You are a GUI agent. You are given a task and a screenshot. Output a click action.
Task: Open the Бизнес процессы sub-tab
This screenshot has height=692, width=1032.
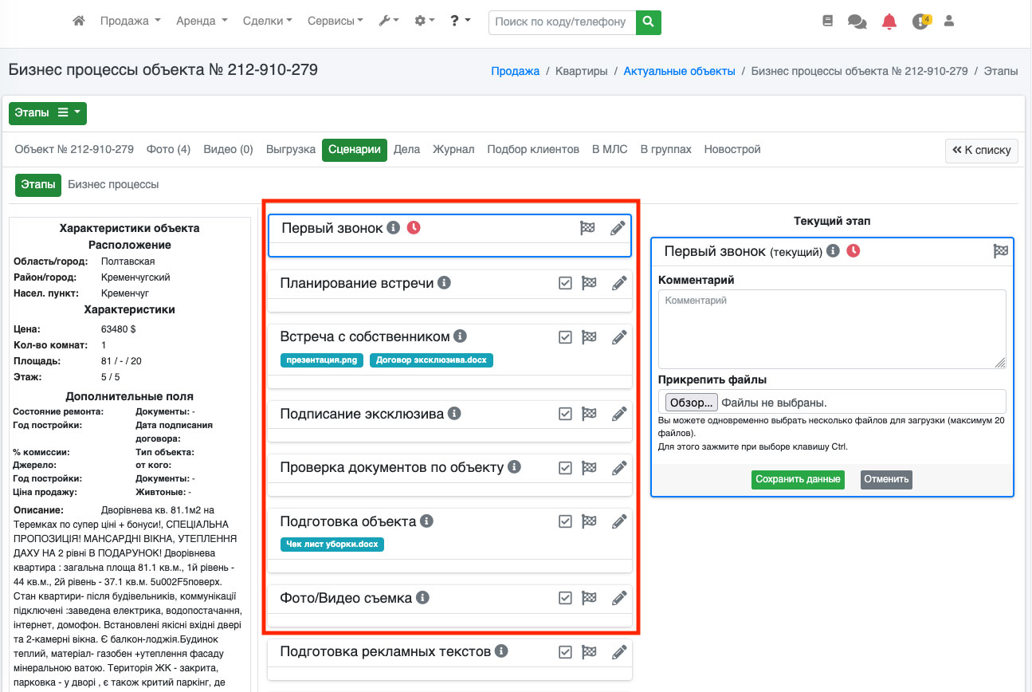click(x=113, y=184)
